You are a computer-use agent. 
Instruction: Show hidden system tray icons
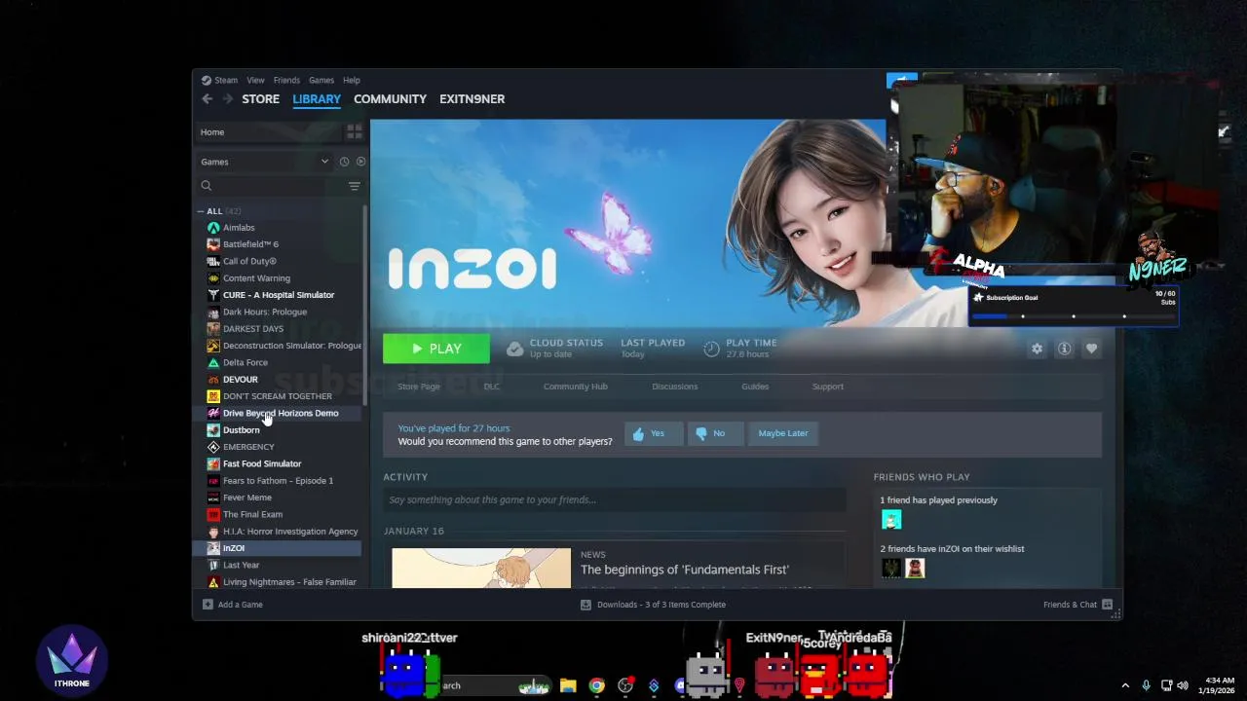[x=1125, y=685]
